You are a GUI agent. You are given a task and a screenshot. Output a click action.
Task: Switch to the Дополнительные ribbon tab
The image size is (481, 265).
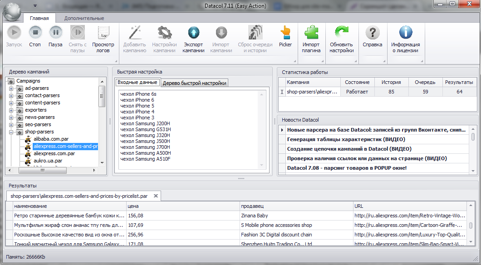click(x=84, y=18)
